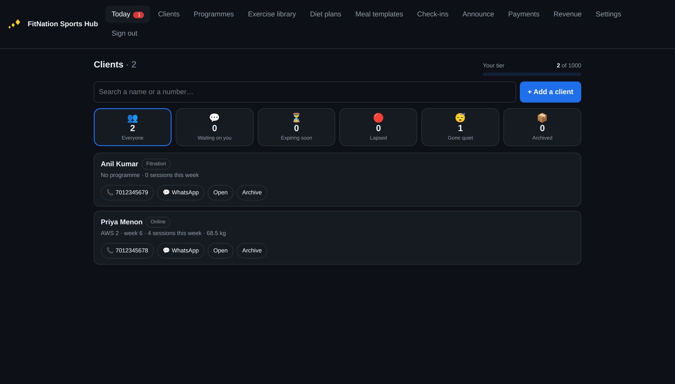Screen dimensions: 675x384
Task: Click the Online tag on Priya Menon
Action: pos(158,222)
